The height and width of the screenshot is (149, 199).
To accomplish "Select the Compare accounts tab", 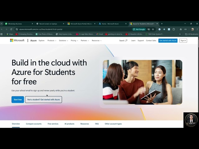I will [34, 124].
